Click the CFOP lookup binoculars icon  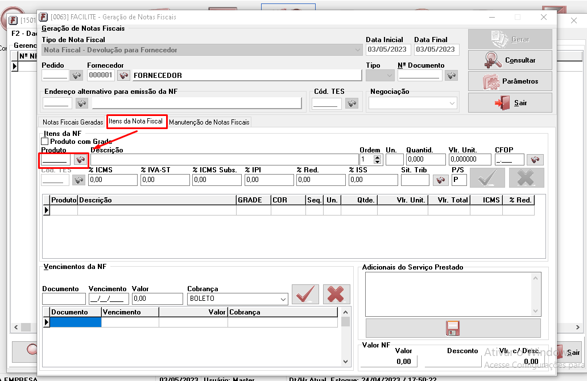point(535,160)
